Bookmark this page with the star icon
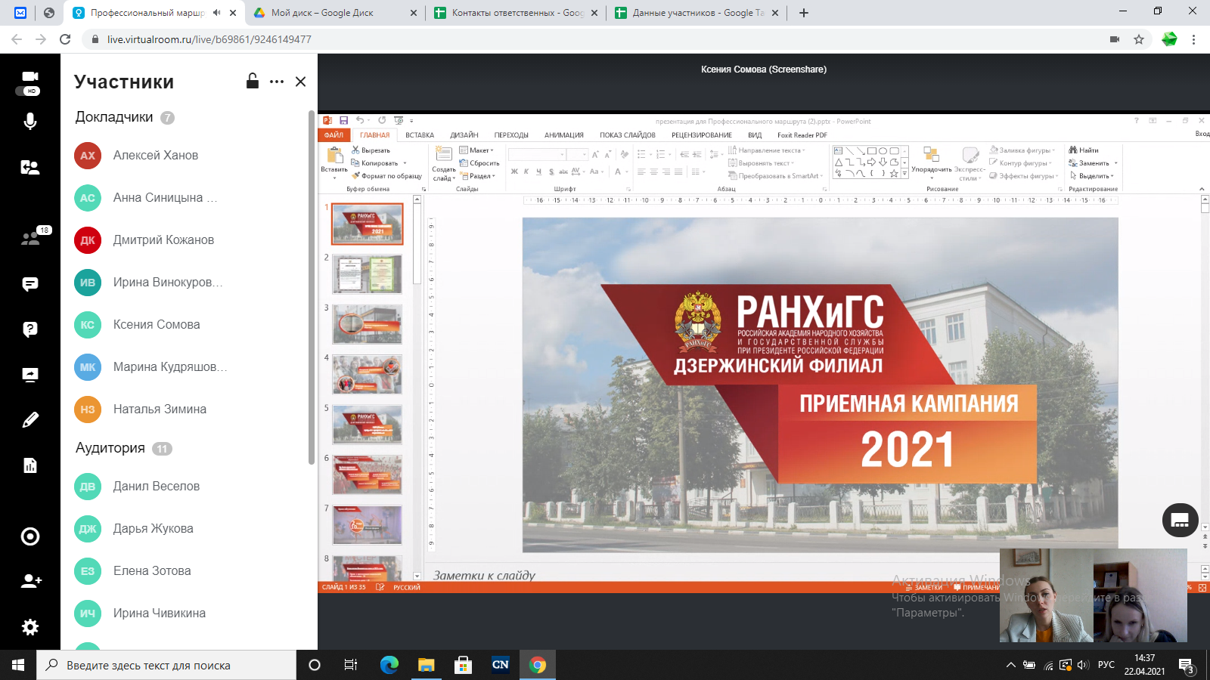 (x=1139, y=39)
